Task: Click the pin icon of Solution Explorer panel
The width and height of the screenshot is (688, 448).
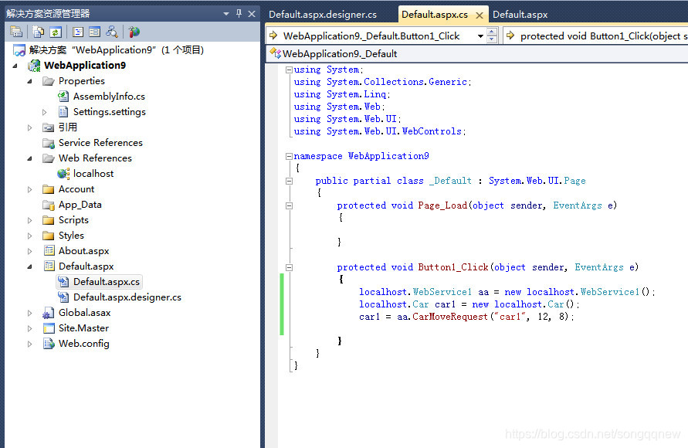Action: pyautogui.click(x=239, y=14)
